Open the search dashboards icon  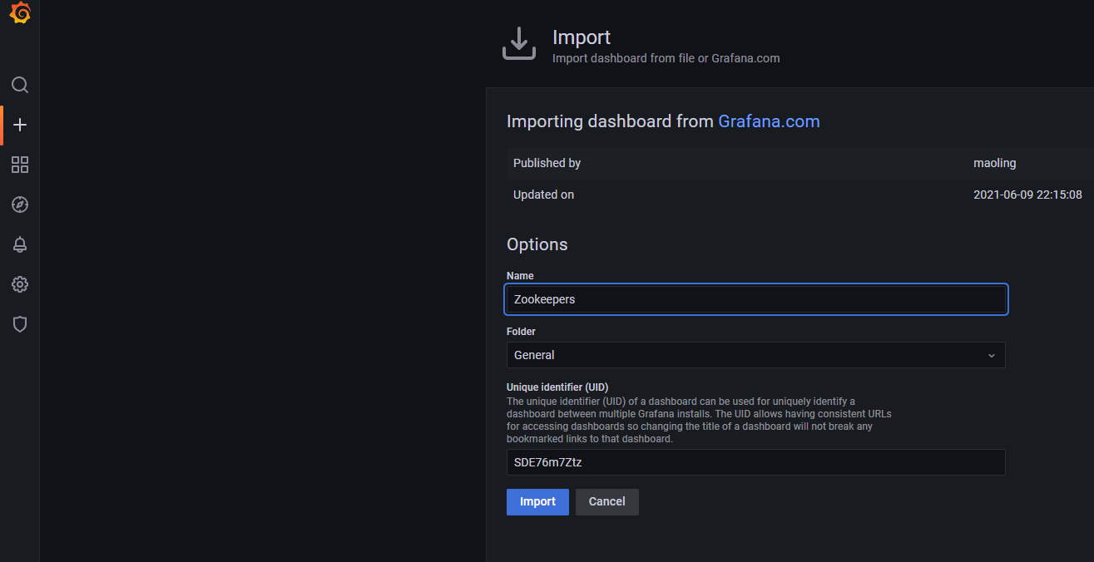point(20,85)
